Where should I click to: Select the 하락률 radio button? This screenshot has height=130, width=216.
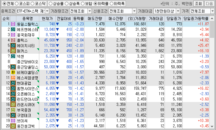tap(96, 4)
